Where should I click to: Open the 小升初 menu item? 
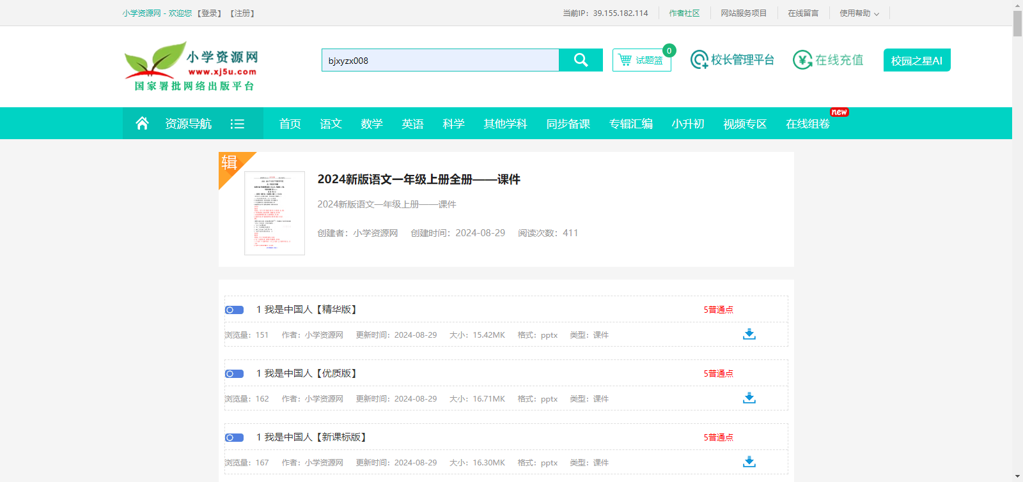687,124
